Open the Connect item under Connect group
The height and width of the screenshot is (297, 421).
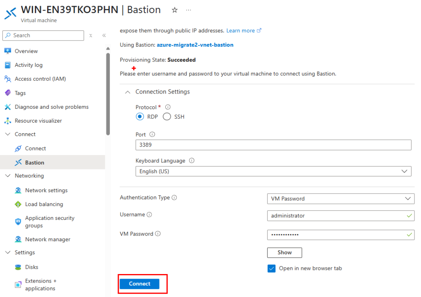coord(35,148)
